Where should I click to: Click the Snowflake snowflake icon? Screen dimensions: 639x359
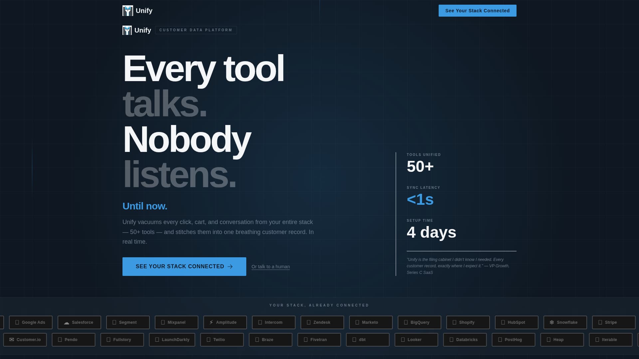(x=552, y=322)
